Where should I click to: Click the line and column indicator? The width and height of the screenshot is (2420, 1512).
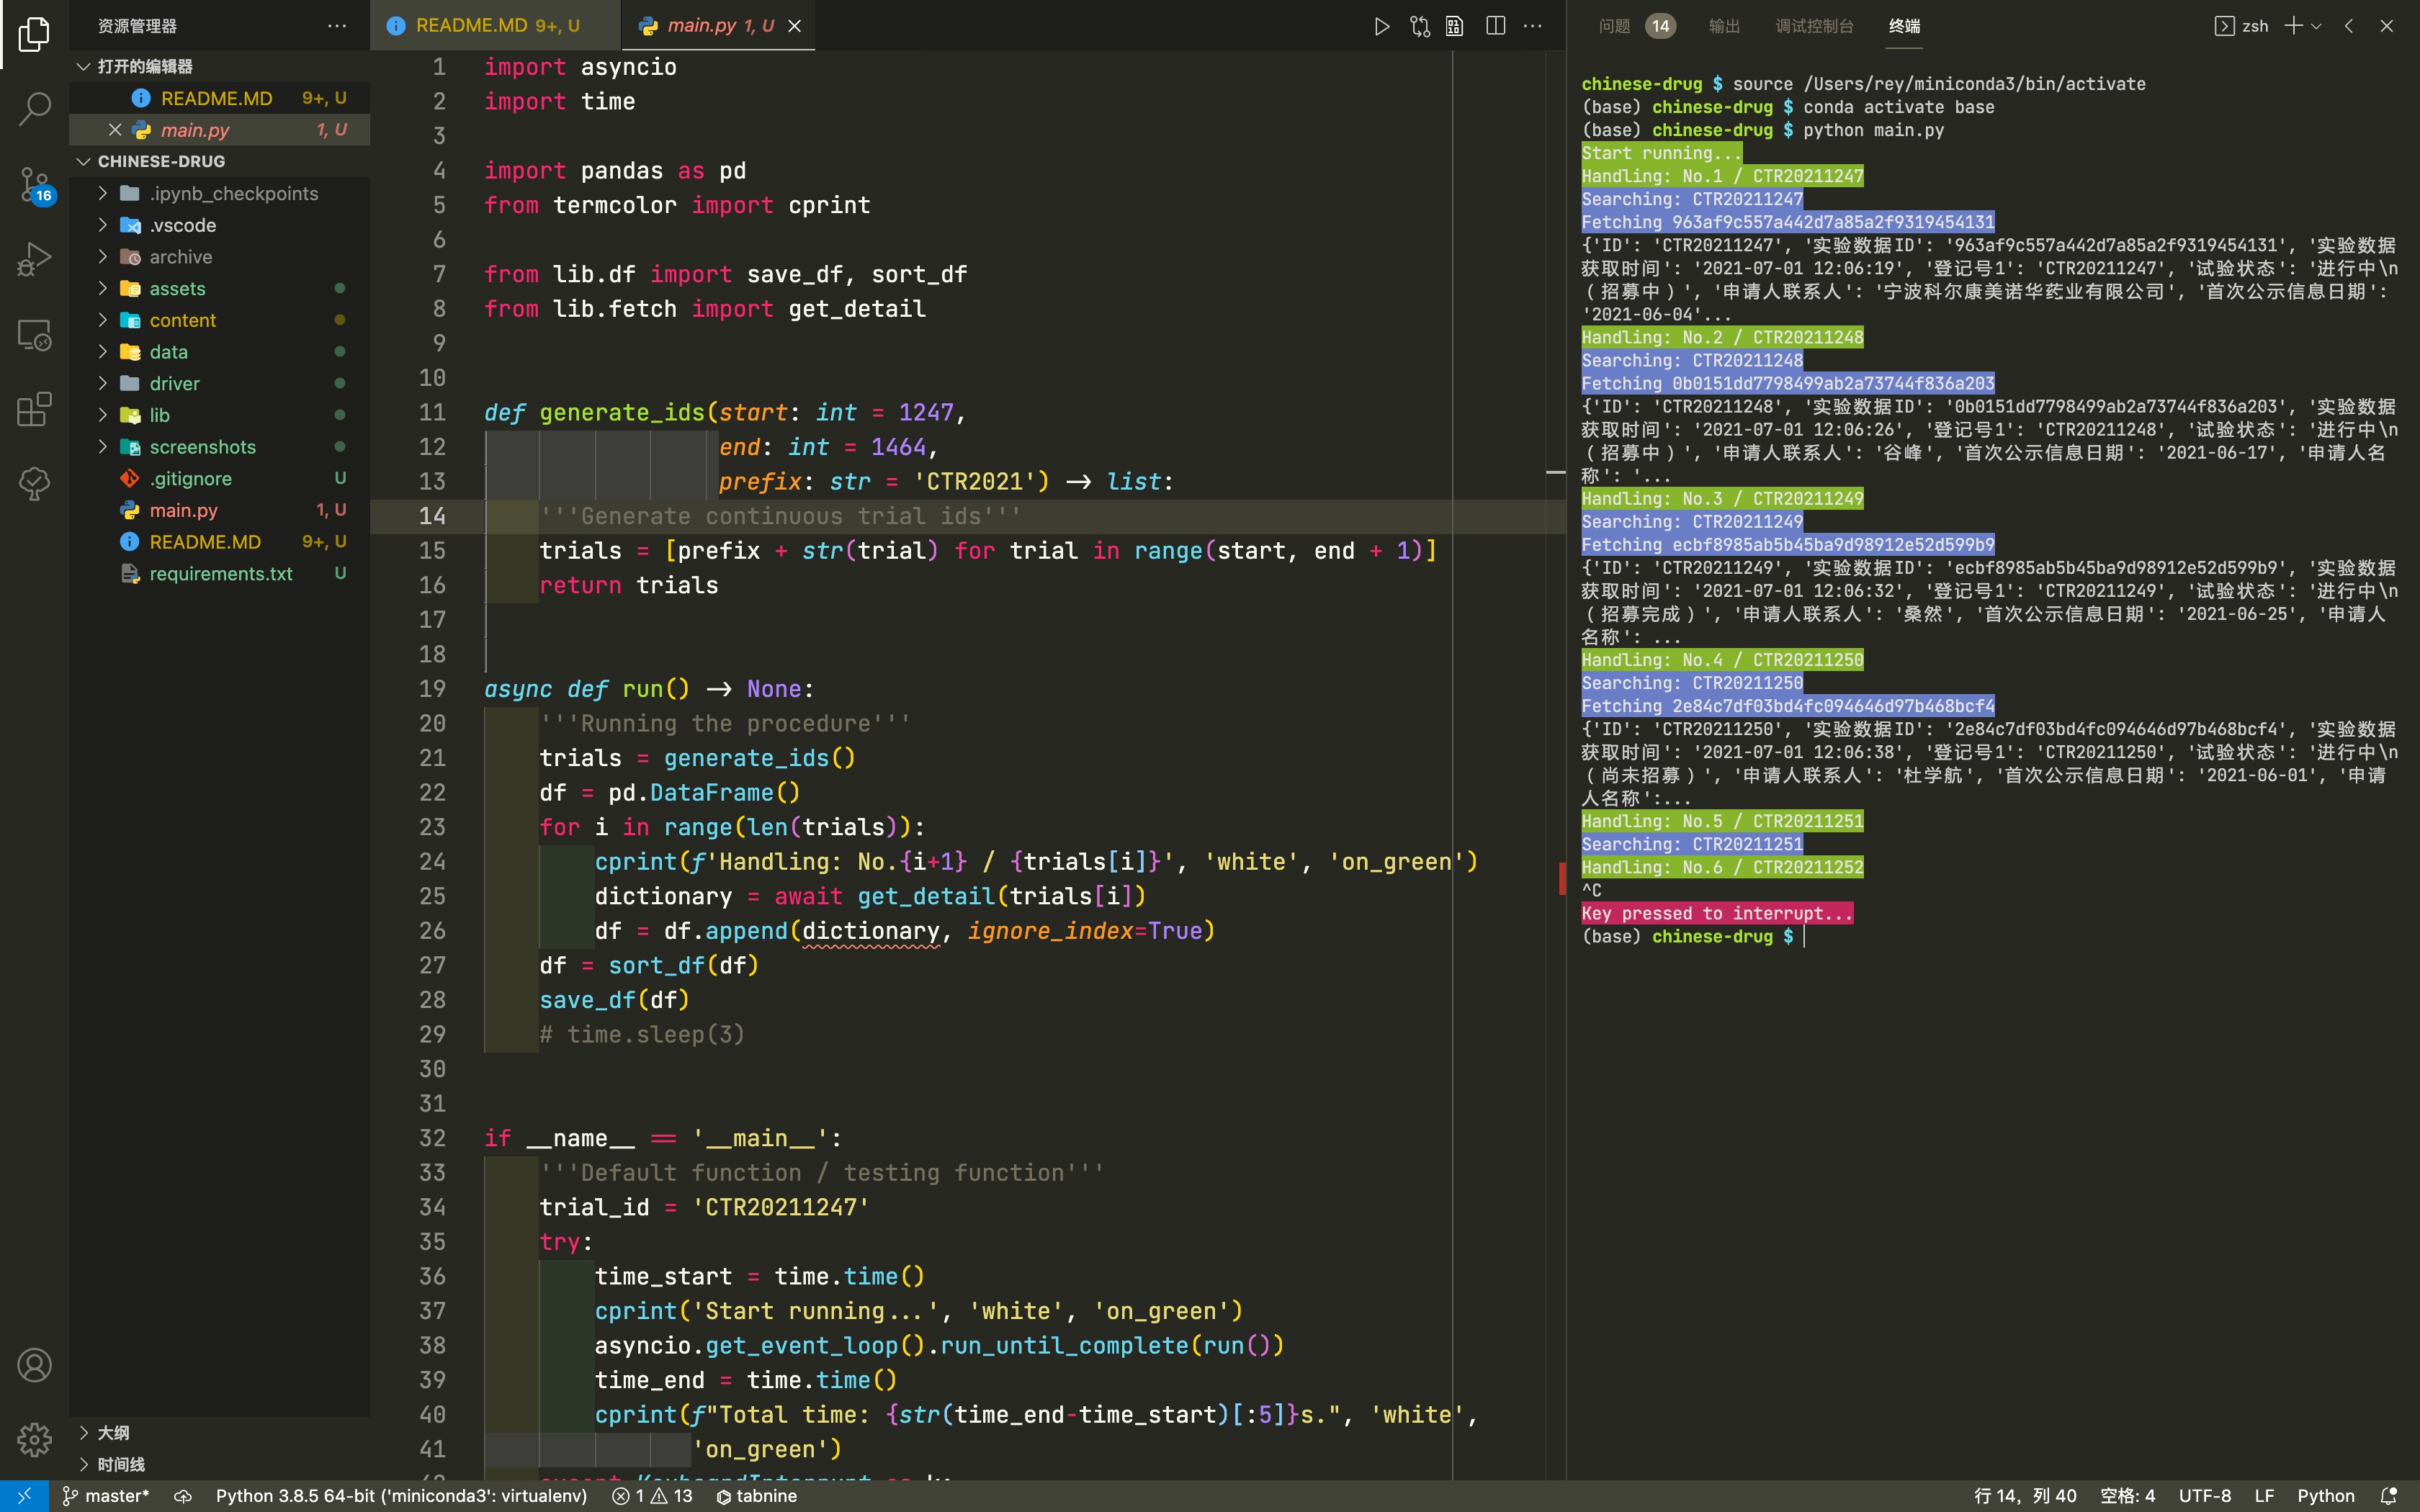2025,1496
